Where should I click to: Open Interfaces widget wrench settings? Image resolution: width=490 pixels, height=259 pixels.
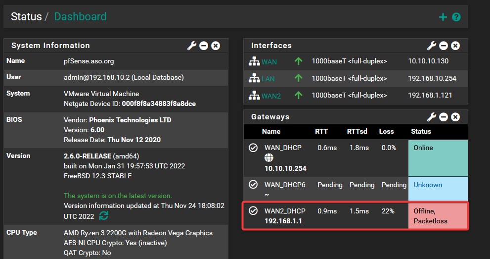[432, 46]
